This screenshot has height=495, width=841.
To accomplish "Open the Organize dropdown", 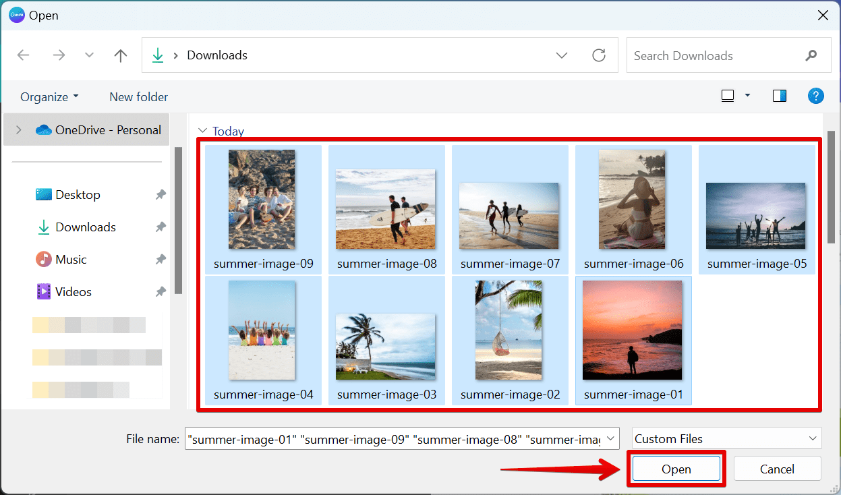I will 49,96.
